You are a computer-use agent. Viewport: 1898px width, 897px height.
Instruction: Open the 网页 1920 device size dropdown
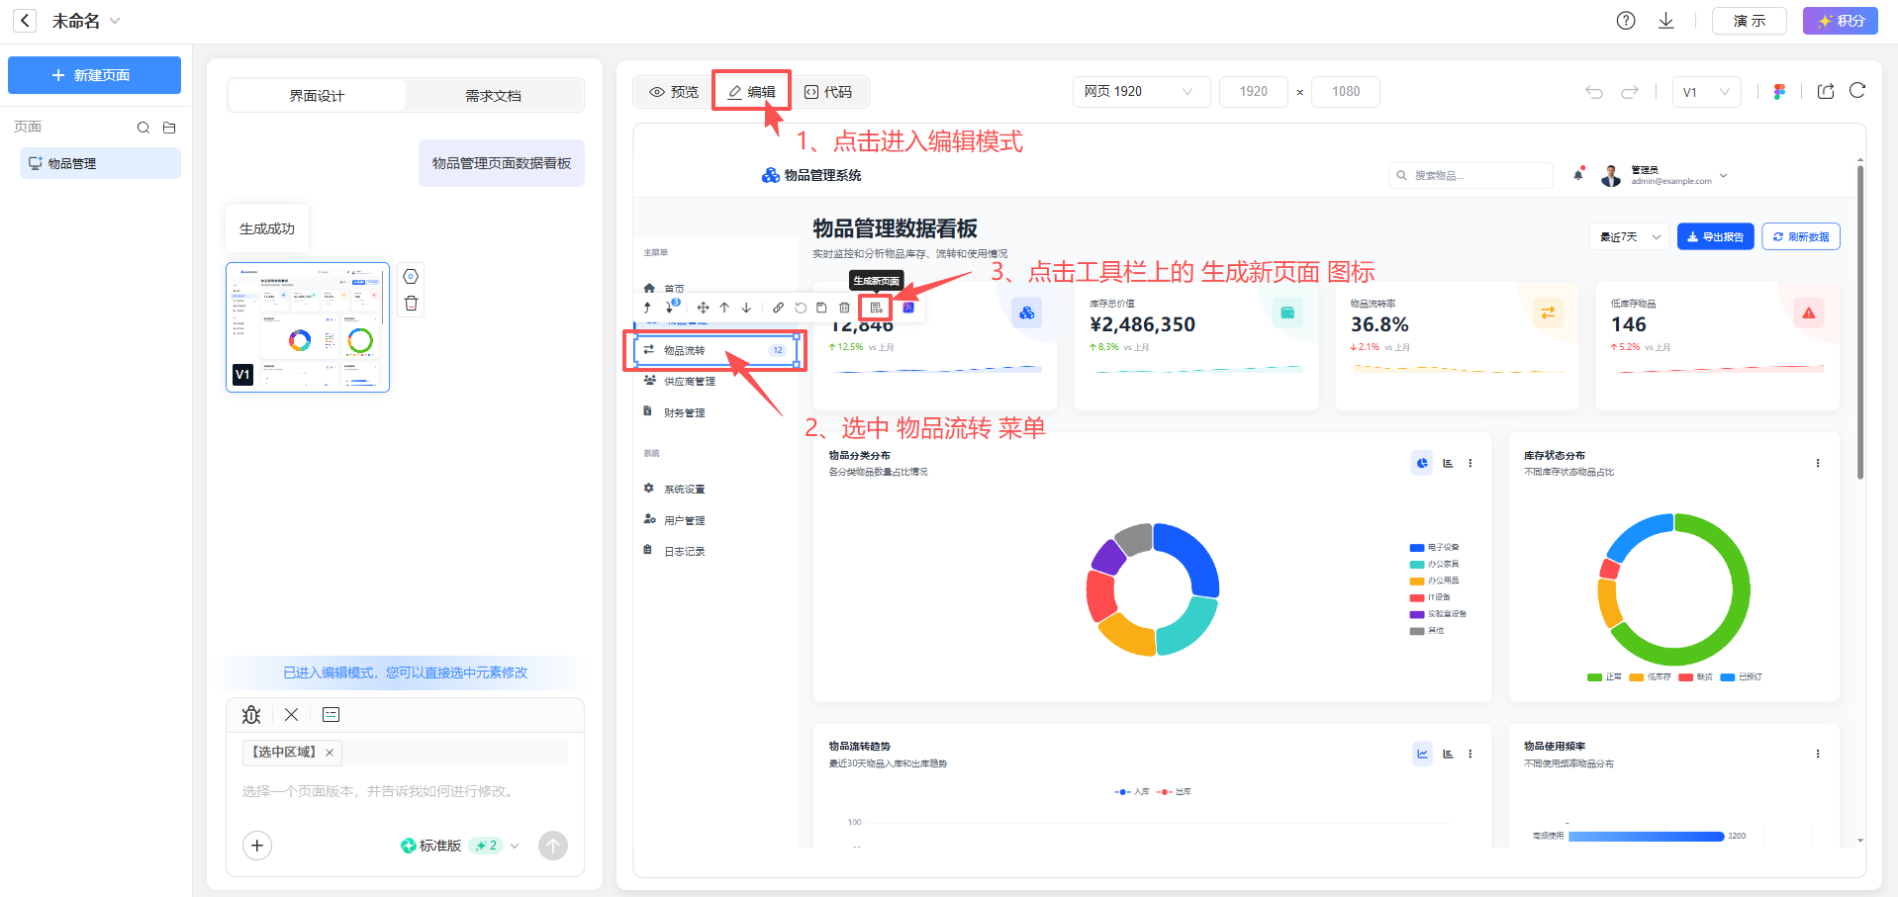coord(1140,92)
